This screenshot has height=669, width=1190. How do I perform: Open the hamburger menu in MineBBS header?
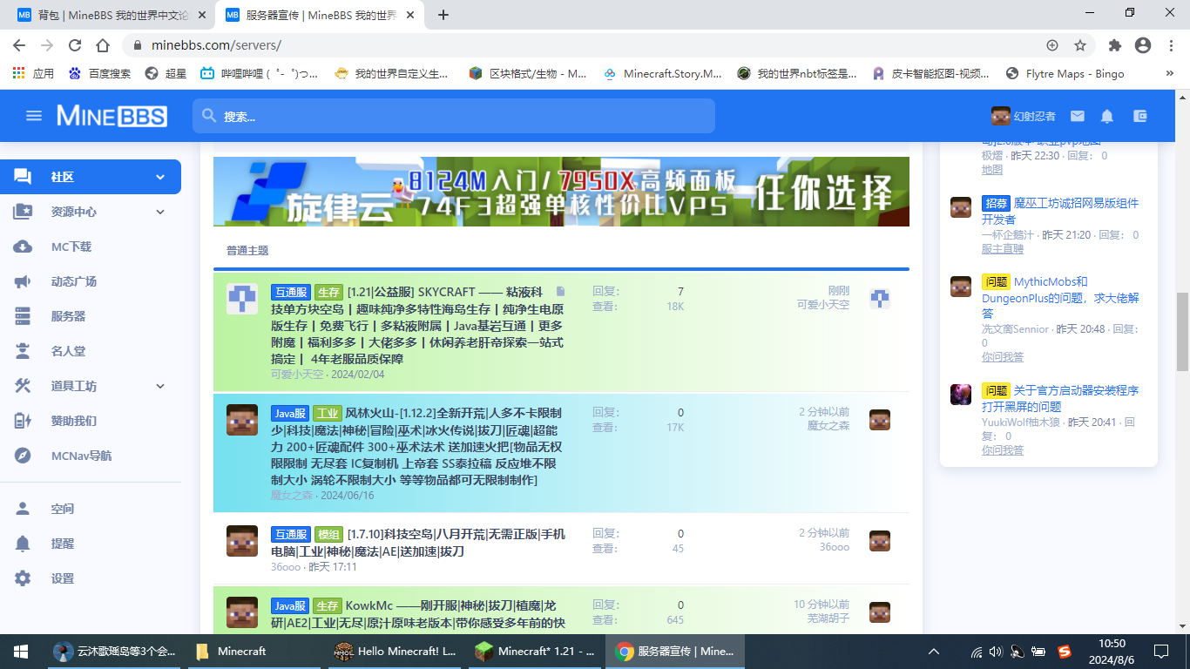pyautogui.click(x=34, y=116)
